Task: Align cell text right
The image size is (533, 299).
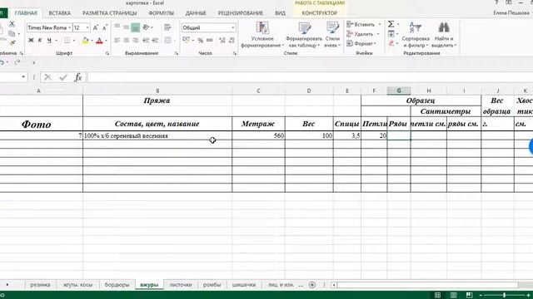Action: tap(135, 41)
